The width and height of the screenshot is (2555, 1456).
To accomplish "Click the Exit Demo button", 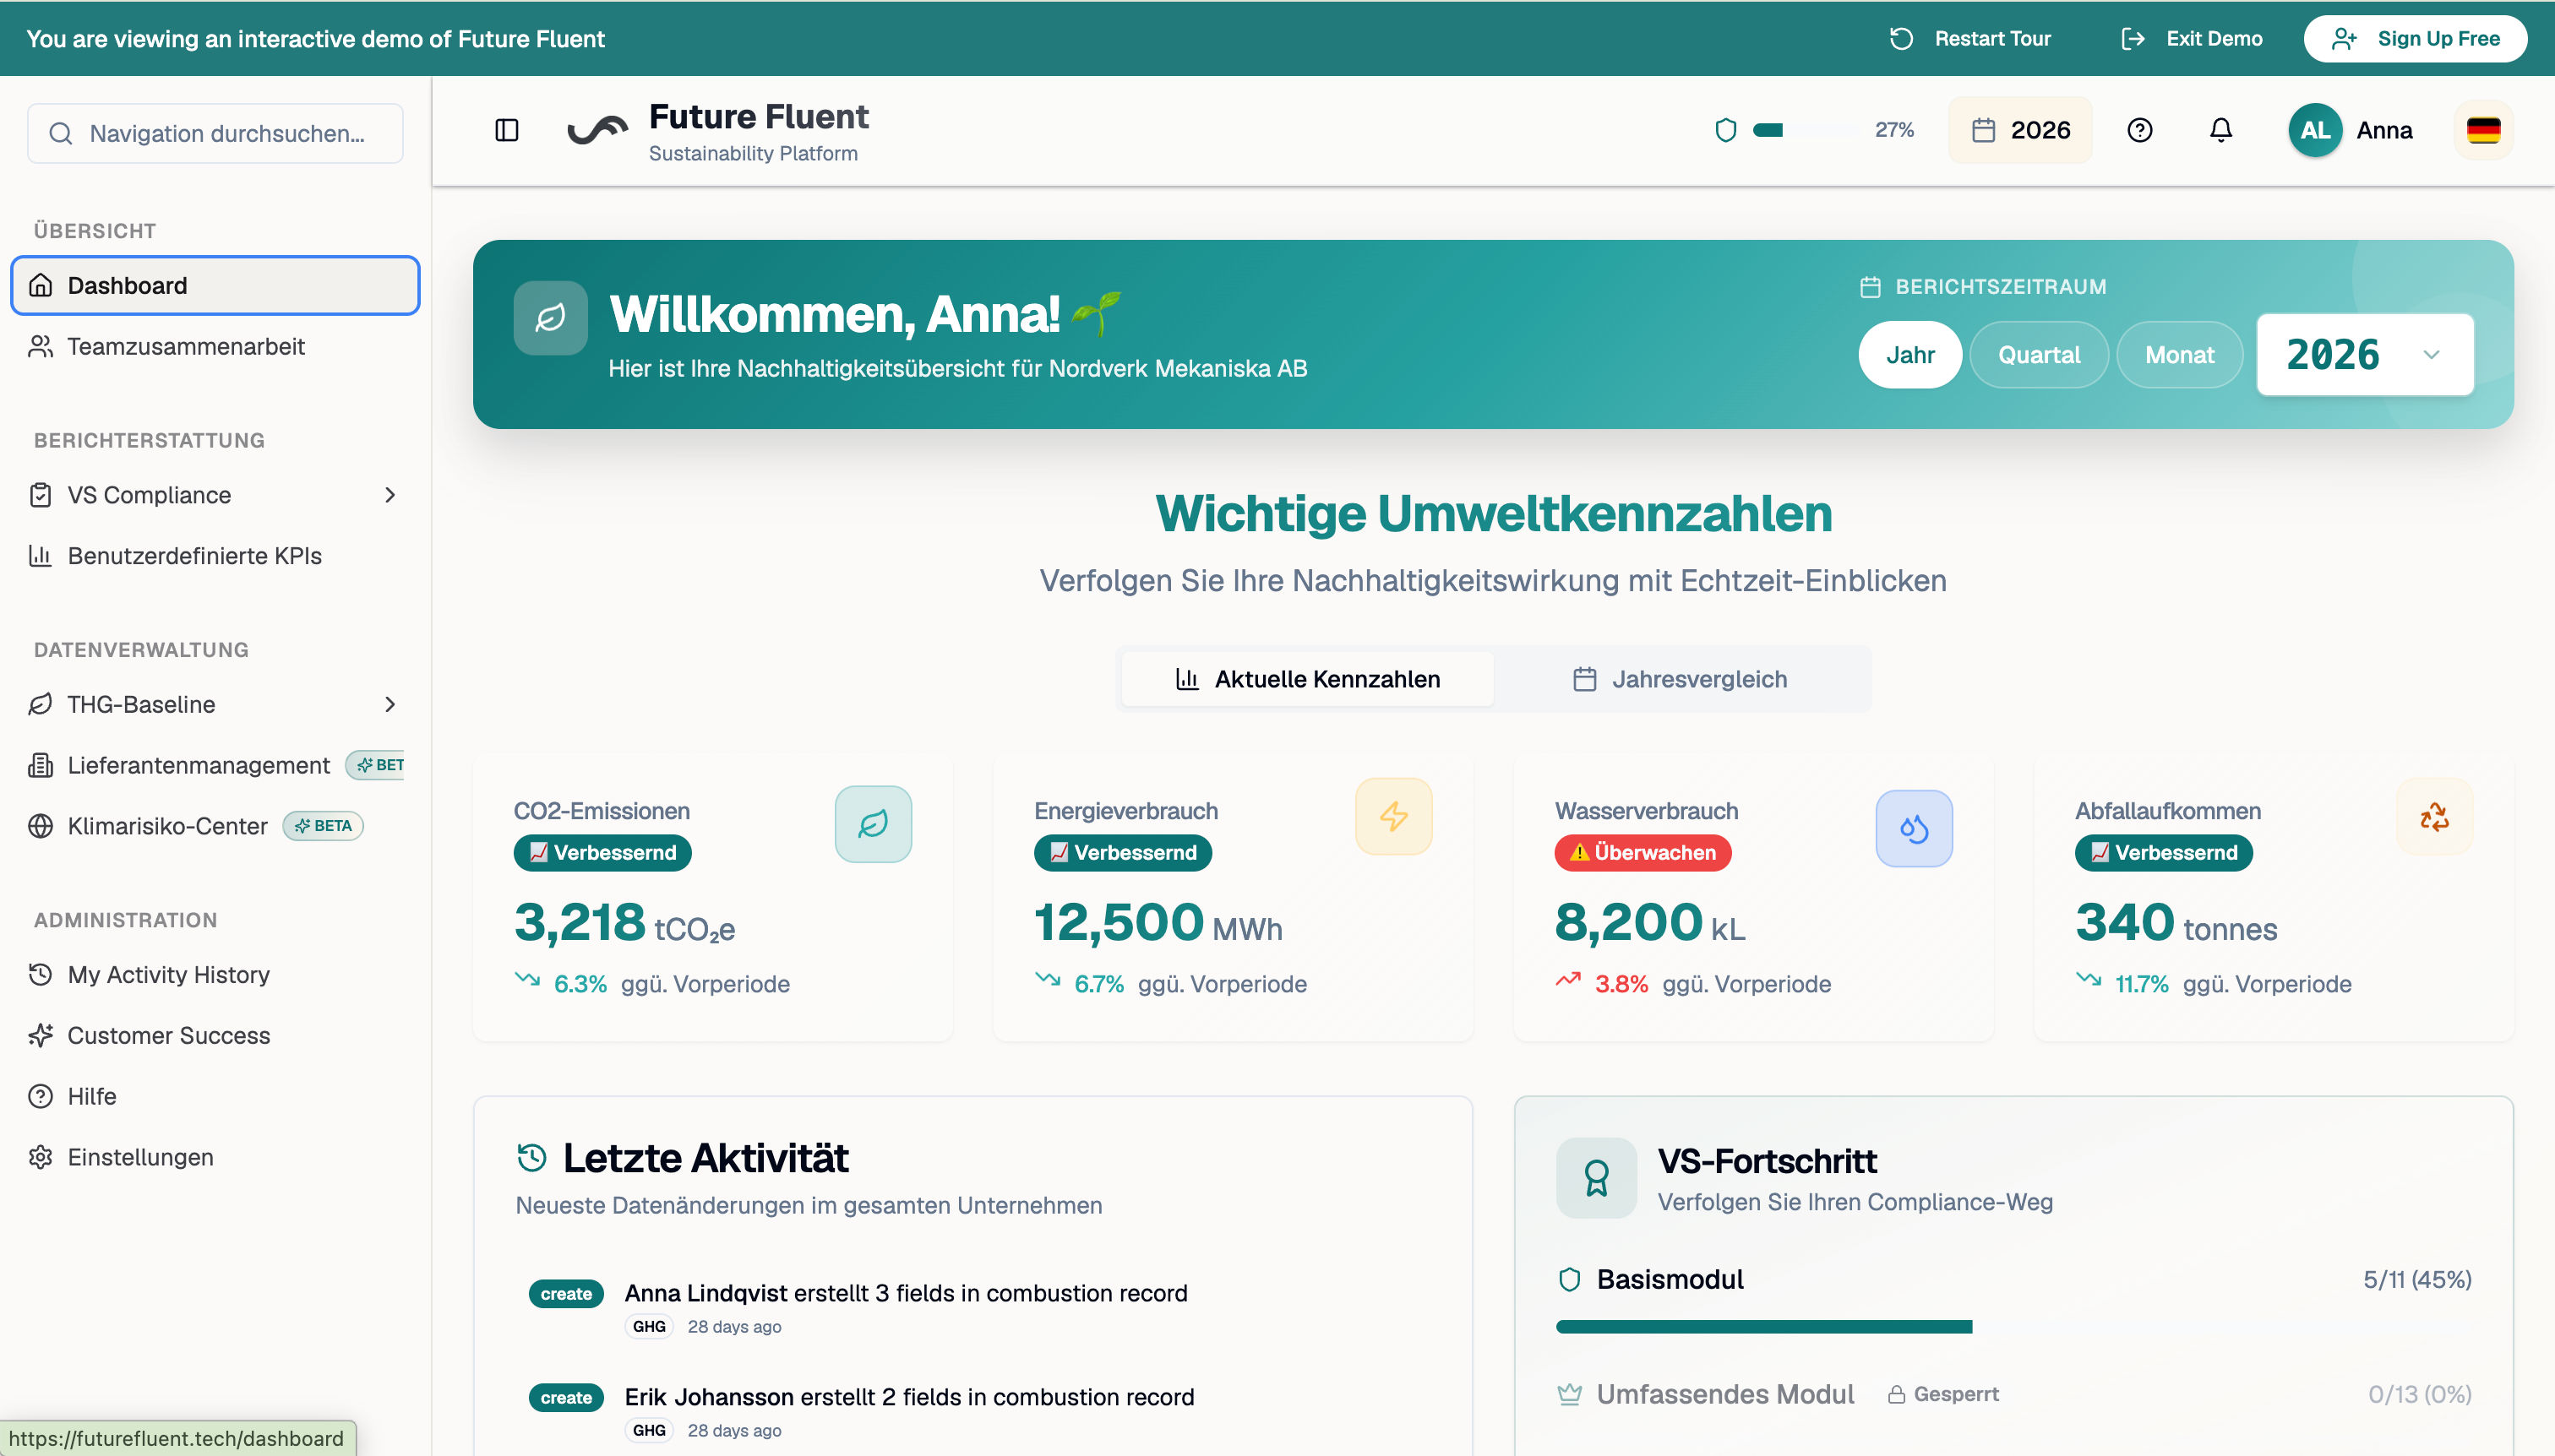I will (x=2192, y=38).
